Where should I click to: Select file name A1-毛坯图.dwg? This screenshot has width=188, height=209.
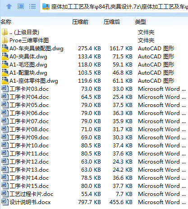(28, 65)
